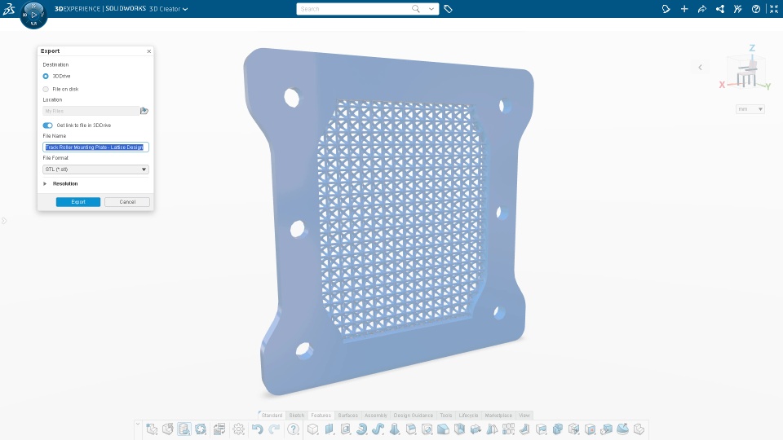Click the share arrow icon
The width and height of the screenshot is (783, 440).
(x=702, y=9)
